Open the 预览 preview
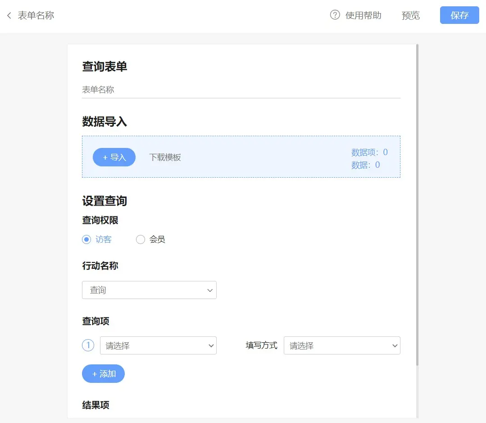The height and width of the screenshot is (423, 486). pos(410,15)
